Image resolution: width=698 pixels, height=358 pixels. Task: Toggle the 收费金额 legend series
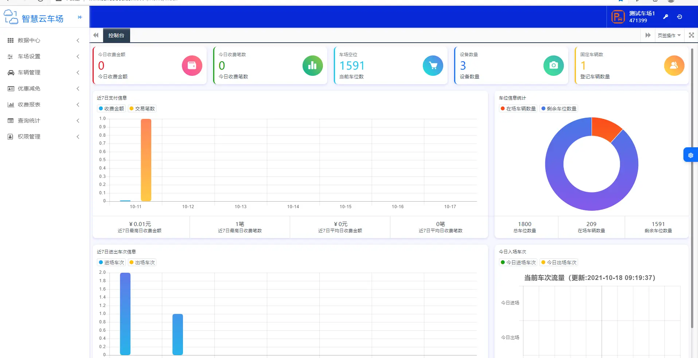point(112,109)
